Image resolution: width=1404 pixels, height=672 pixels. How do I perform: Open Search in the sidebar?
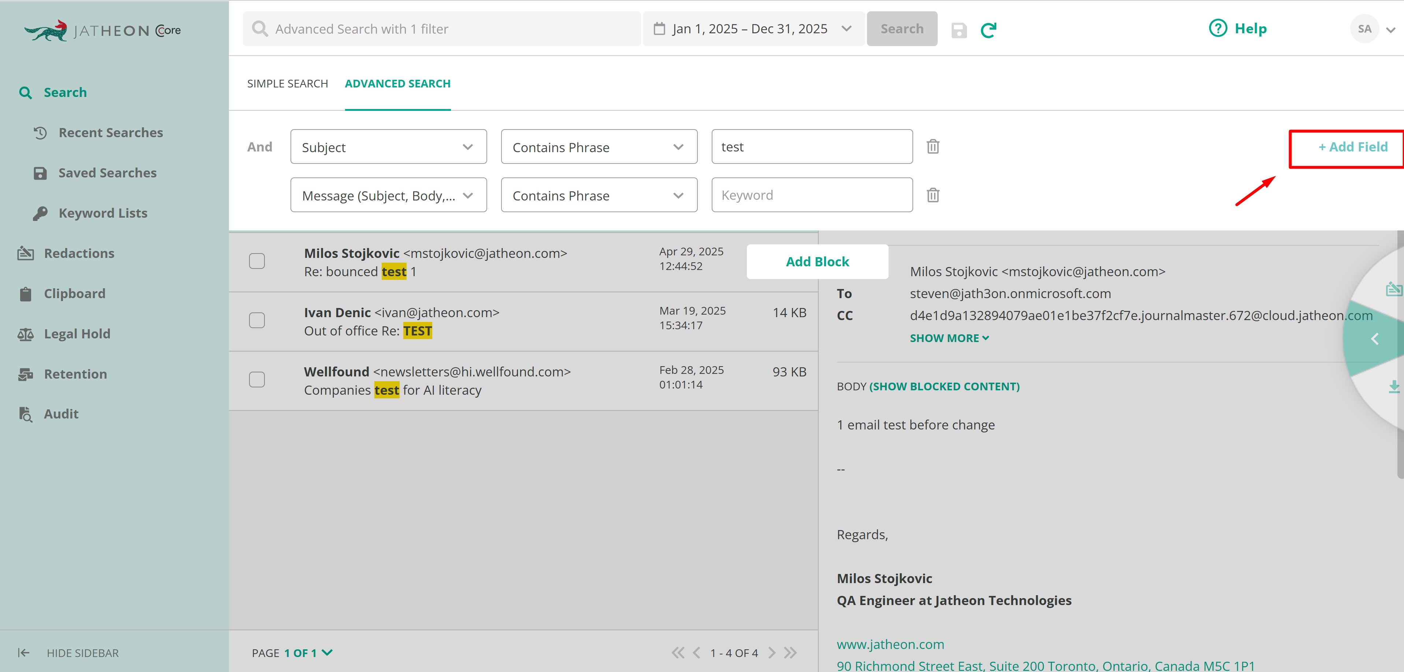(x=65, y=93)
